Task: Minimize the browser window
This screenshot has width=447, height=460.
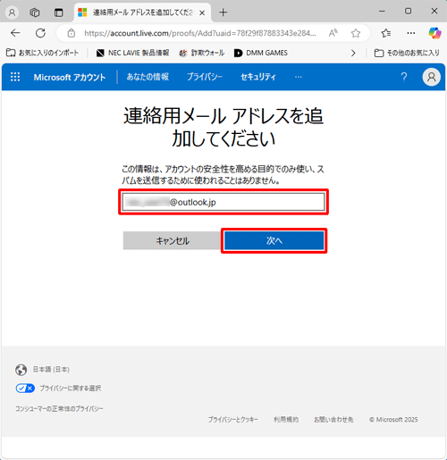Action: click(x=382, y=12)
